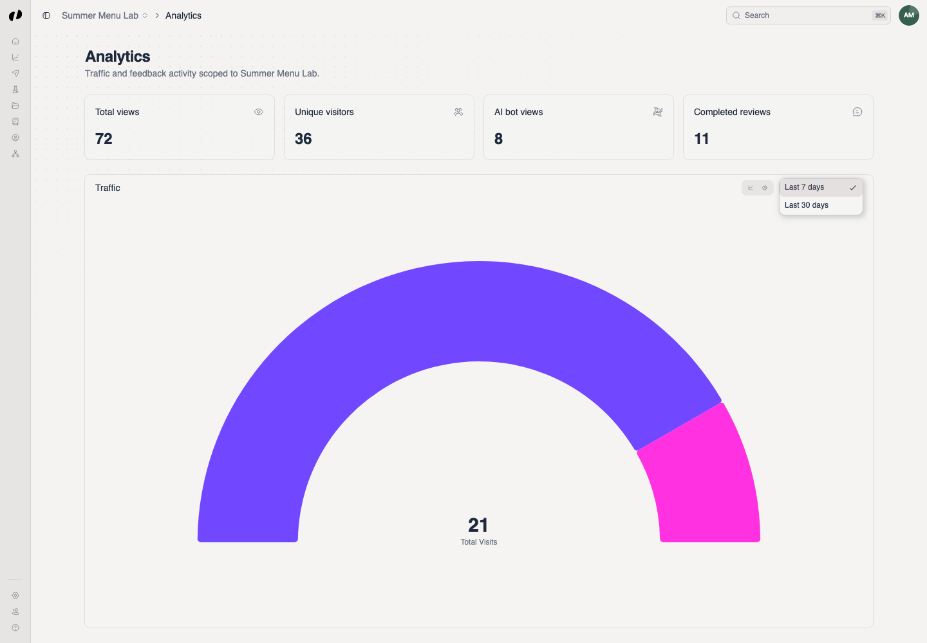Open the folder sidebar icon
Screen dimensions: 927x643
15,105
